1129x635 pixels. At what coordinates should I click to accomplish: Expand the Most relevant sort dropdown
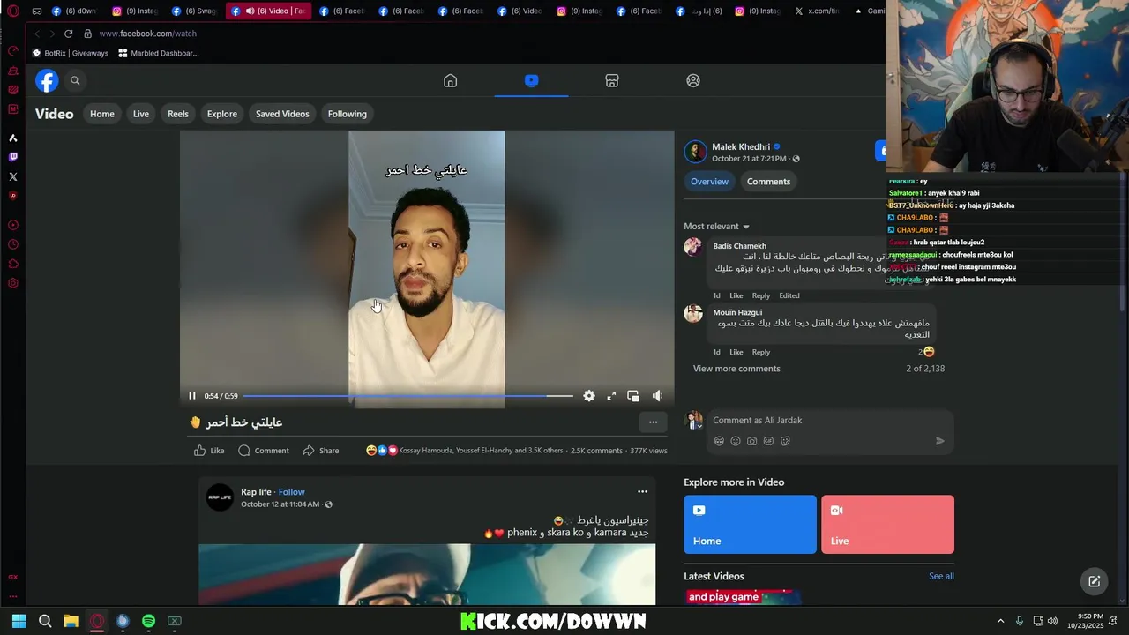(x=716, y=227)
